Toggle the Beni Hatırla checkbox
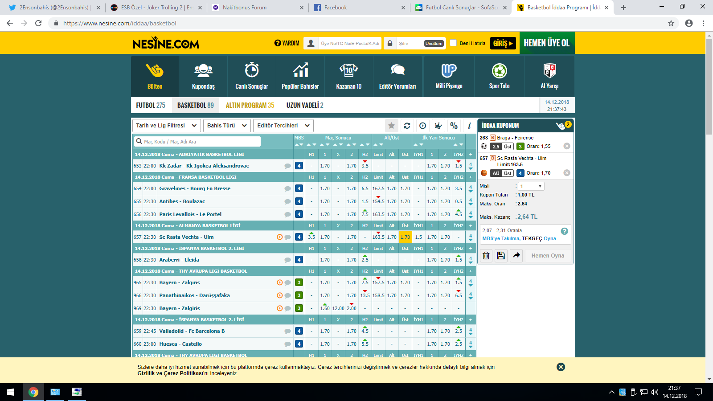The height and width of the screenshot is (401, 713). (x=453, y=43)
